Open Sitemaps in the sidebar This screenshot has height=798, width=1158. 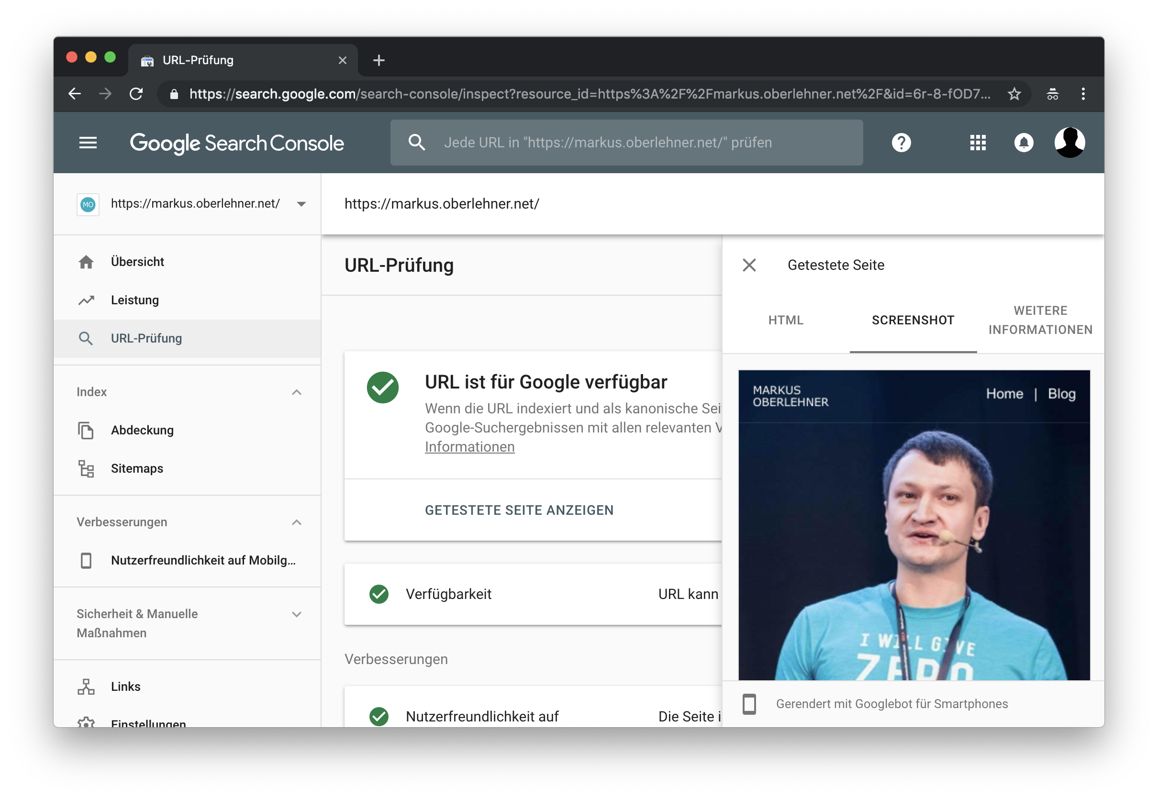(x=187, y=468)
